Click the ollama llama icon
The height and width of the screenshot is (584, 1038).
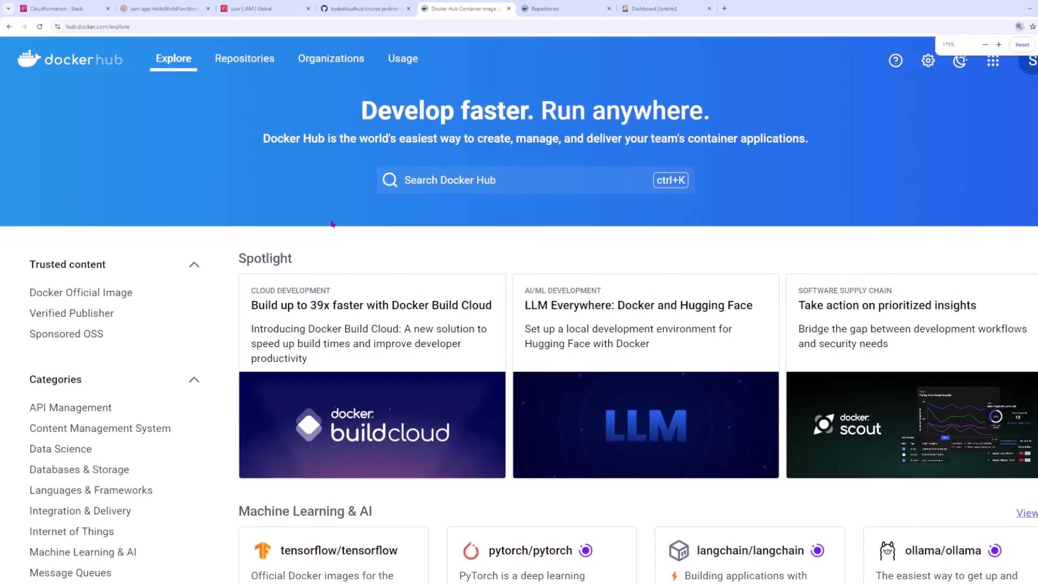(x=887, y=550)
